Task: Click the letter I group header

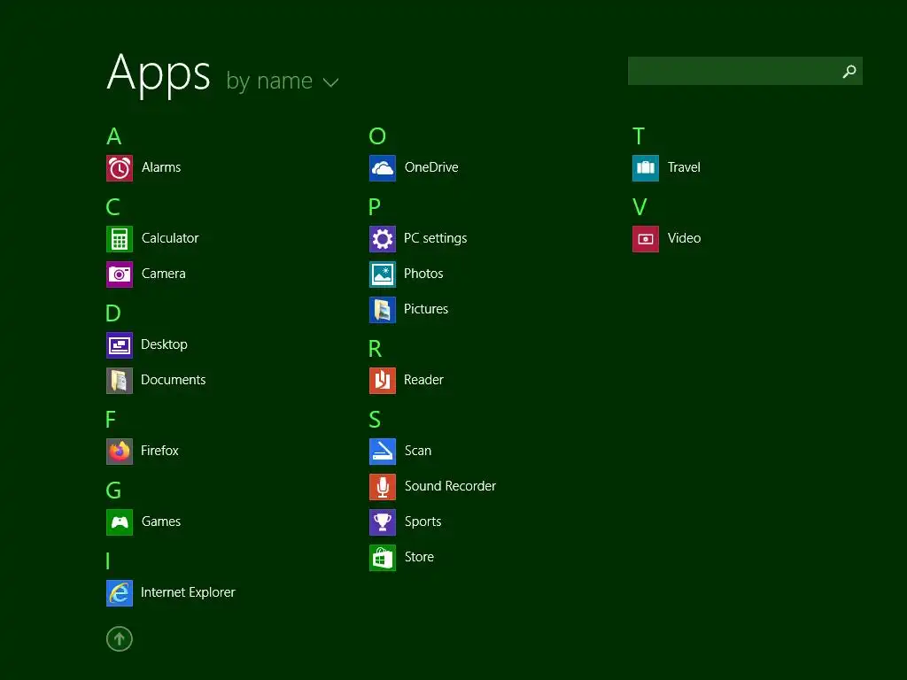Action: pos(107,560)
